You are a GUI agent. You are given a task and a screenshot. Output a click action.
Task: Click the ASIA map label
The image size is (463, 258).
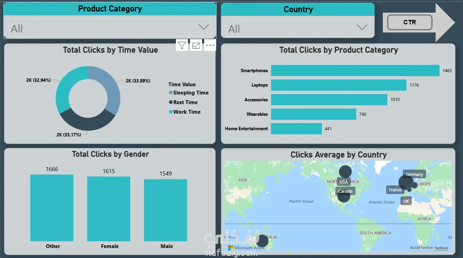(x=243, y=180)
